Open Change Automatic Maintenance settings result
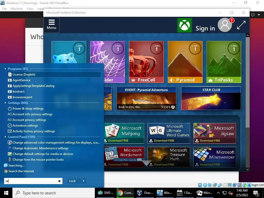Screen dimensions: 264x198 (x=54, y=148)
